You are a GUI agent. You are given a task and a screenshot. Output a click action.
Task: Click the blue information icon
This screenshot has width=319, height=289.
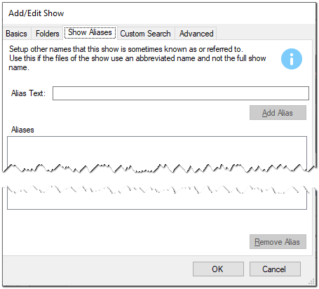click(291, 59)
